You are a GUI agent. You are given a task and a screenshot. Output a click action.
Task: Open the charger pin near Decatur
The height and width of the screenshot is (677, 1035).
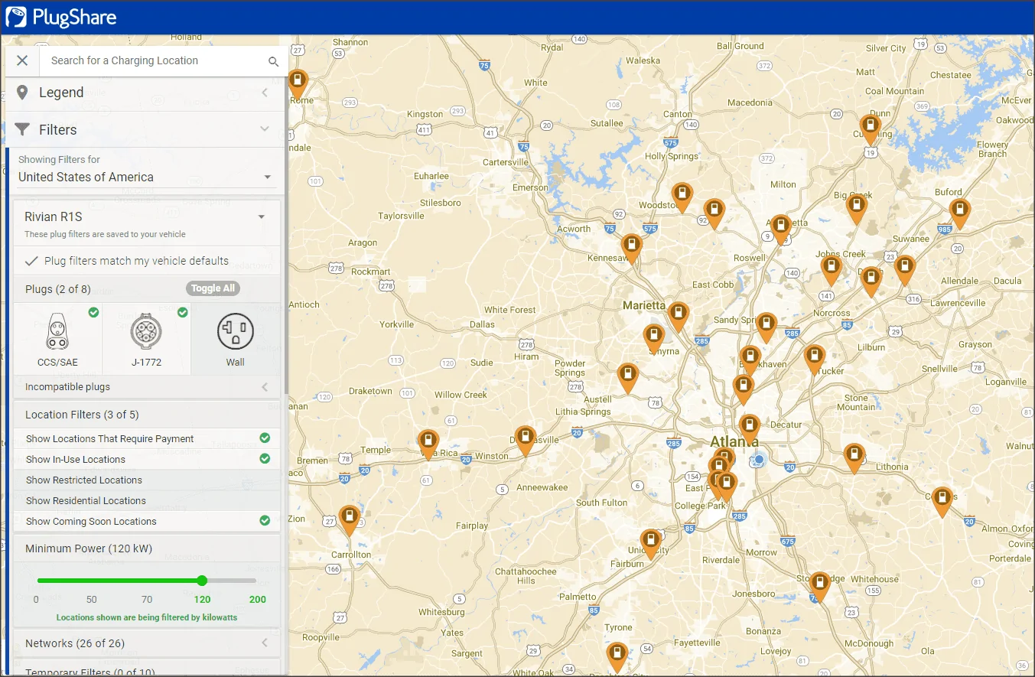pos(749,429)
